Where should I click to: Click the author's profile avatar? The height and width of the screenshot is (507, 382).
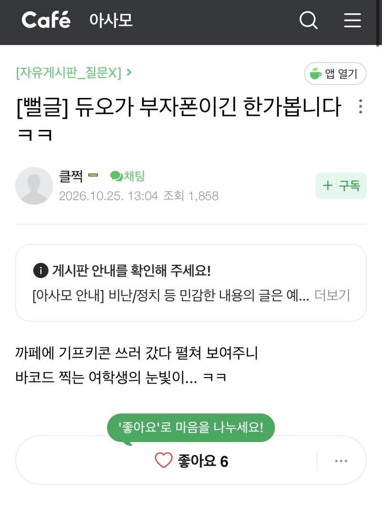click(x=34, y=185)
